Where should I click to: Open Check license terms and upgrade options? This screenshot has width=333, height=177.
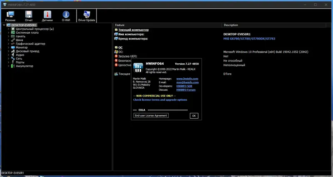[160, 100]
